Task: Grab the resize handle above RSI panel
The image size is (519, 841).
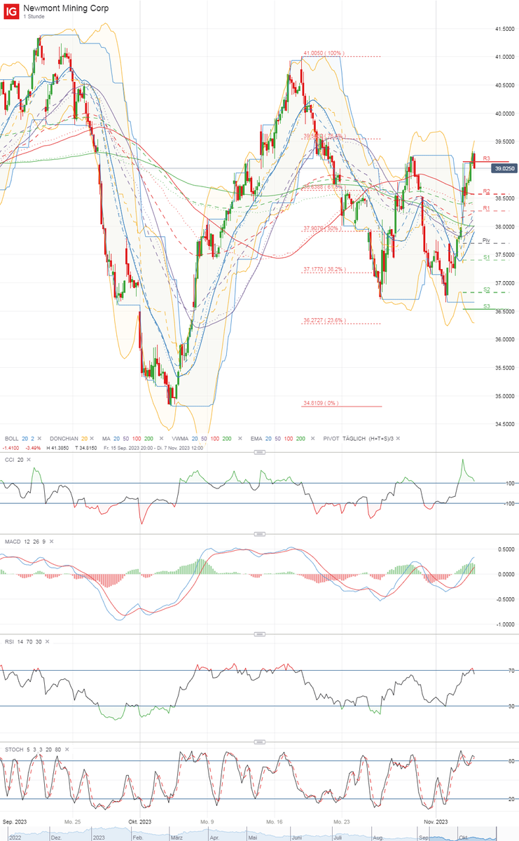Action: click(x=259, y=634)
